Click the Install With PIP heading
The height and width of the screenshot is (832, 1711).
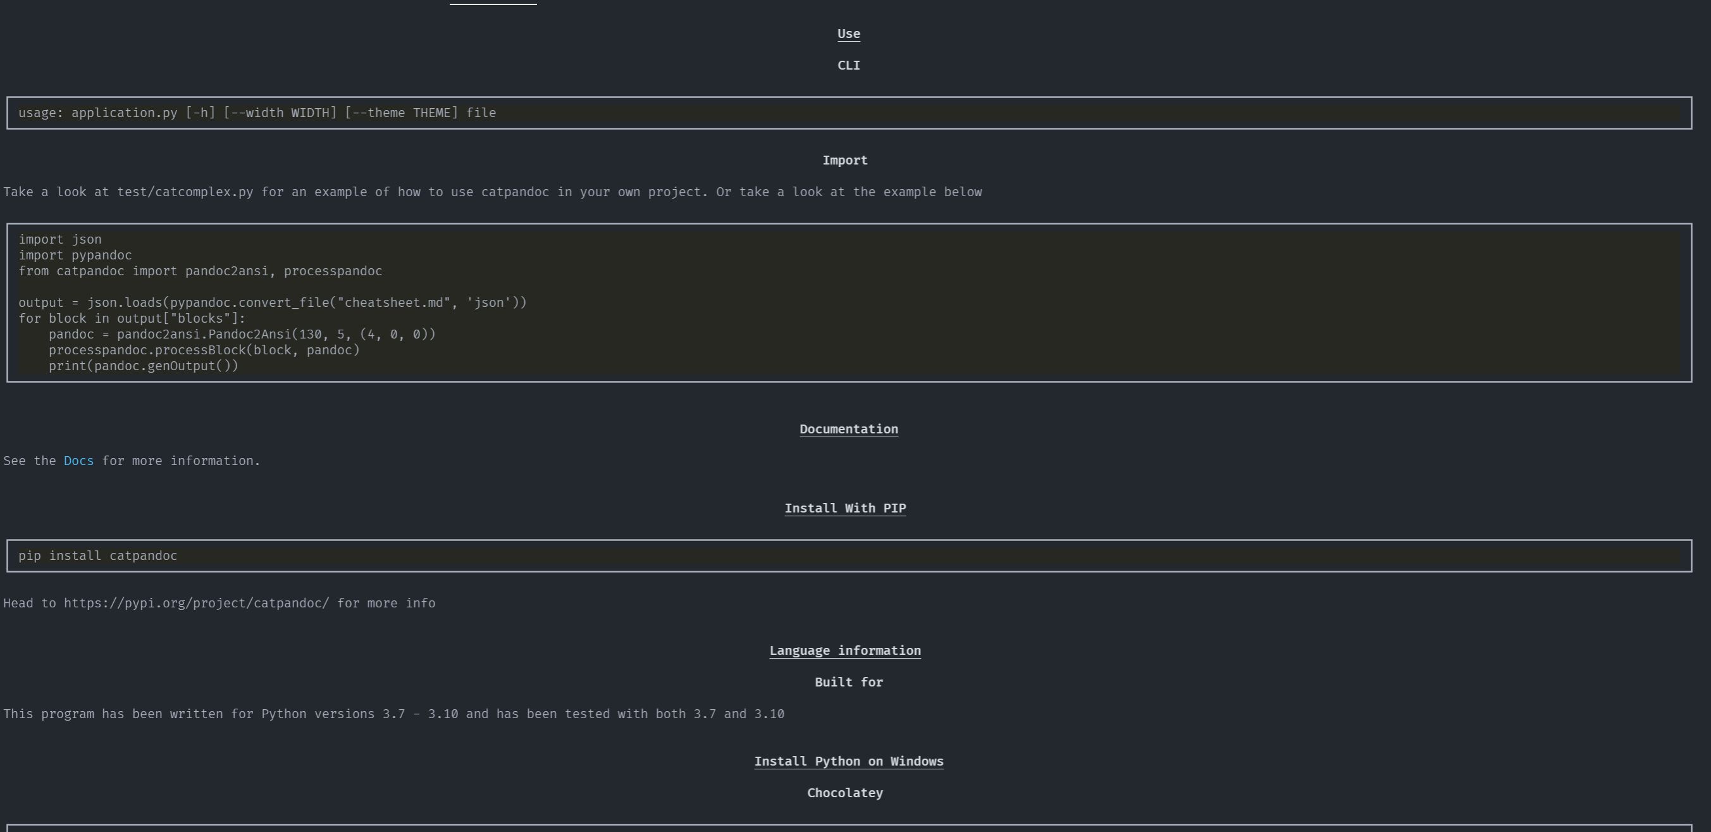click(844, 508)
